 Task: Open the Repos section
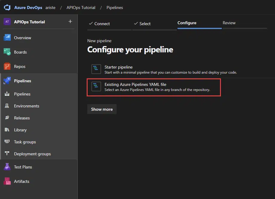19,66
